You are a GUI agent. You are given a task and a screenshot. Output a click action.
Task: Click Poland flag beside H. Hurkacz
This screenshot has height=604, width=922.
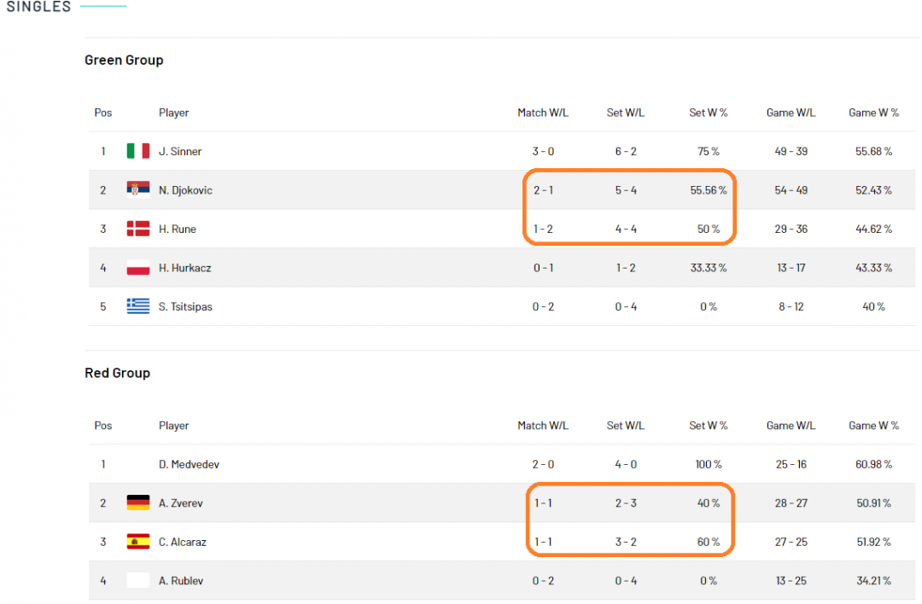[x=138, y=267]
